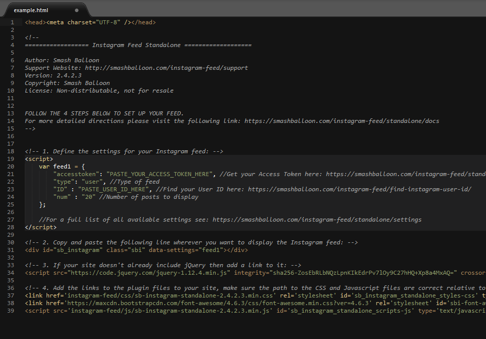
Task: Click the "FOLLOW THE 4 STEPS BELOW" comment line
Action: click(x=104, y=113)
